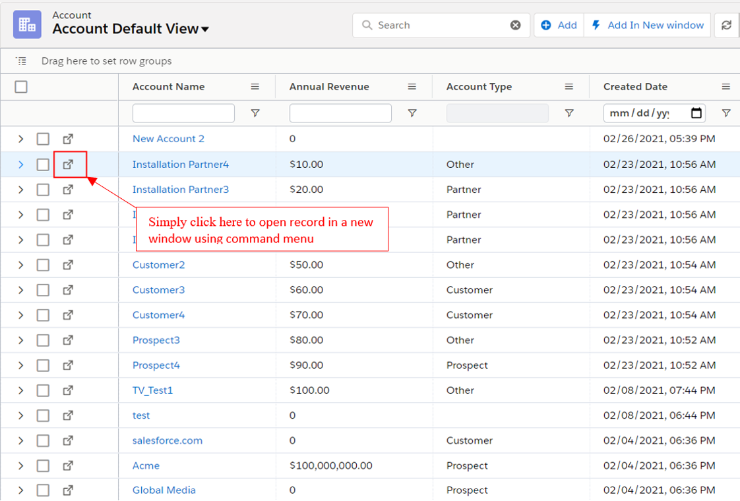The width and height of the screenshot is (740, 501).
Task: Open Installation Partner4 record in new window icon
Action: click(68, 165)
